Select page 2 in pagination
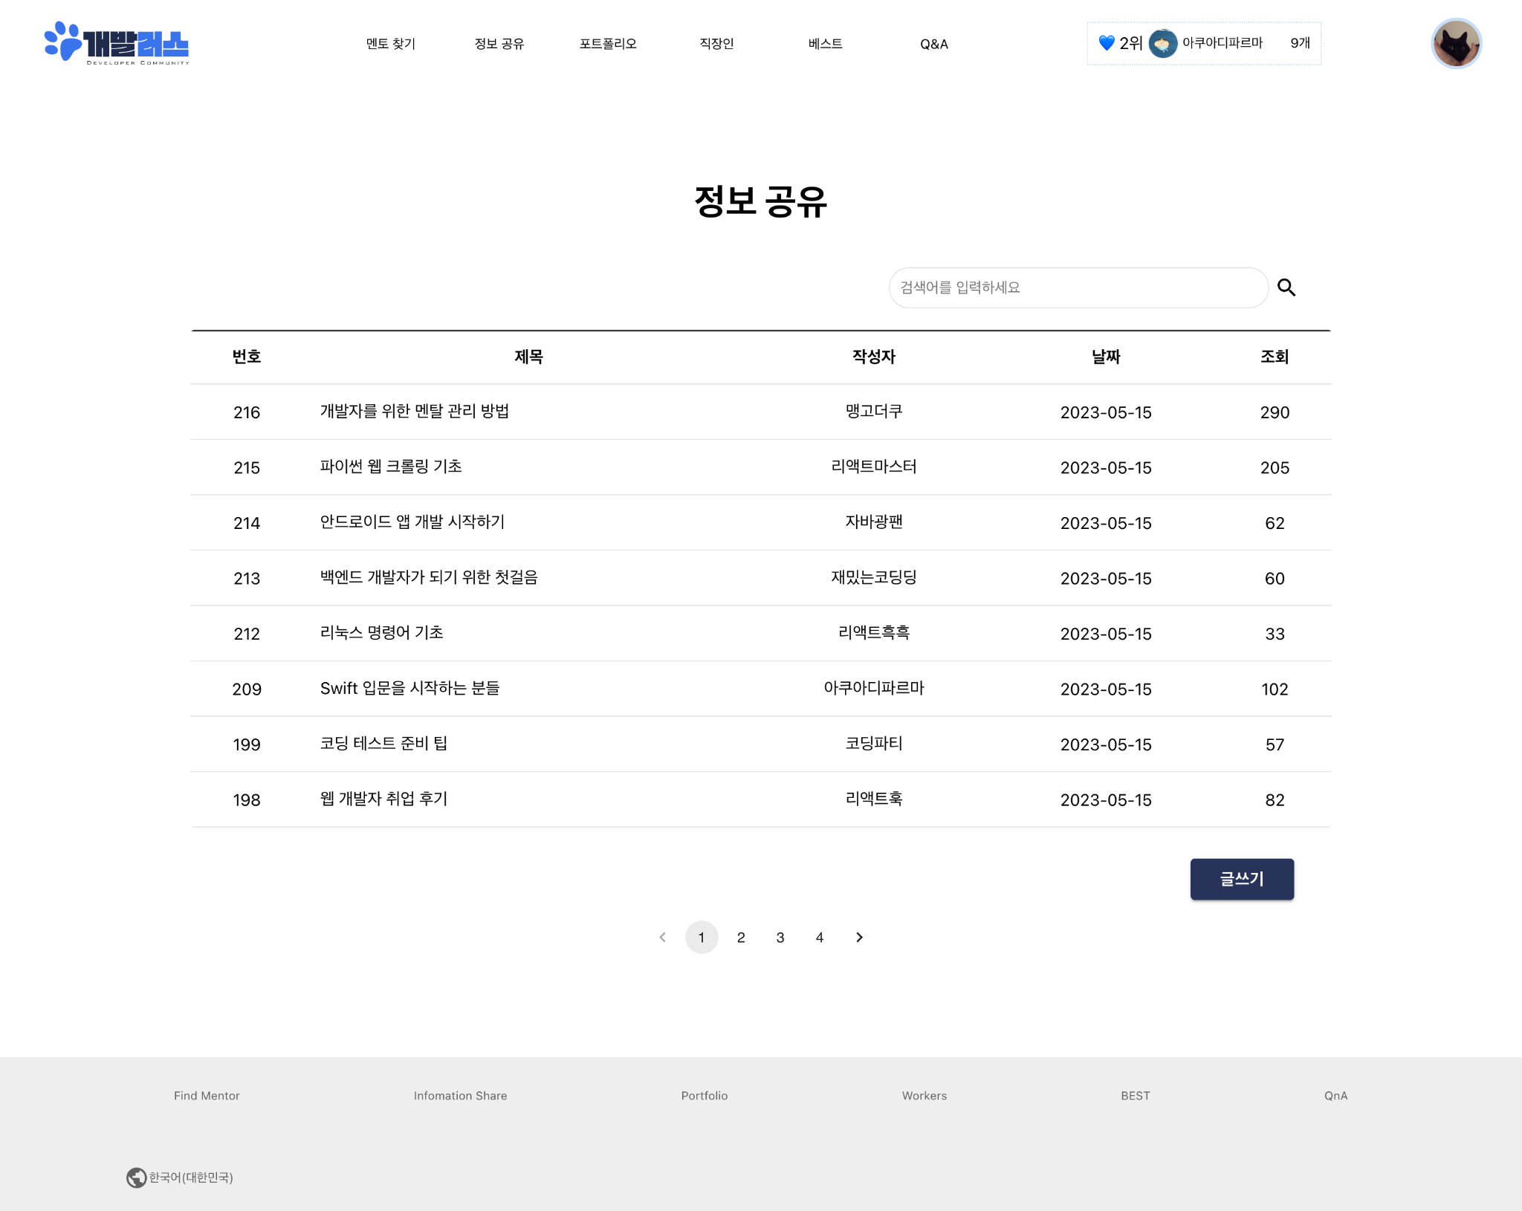1522x1211 pixels. point(741,938)
